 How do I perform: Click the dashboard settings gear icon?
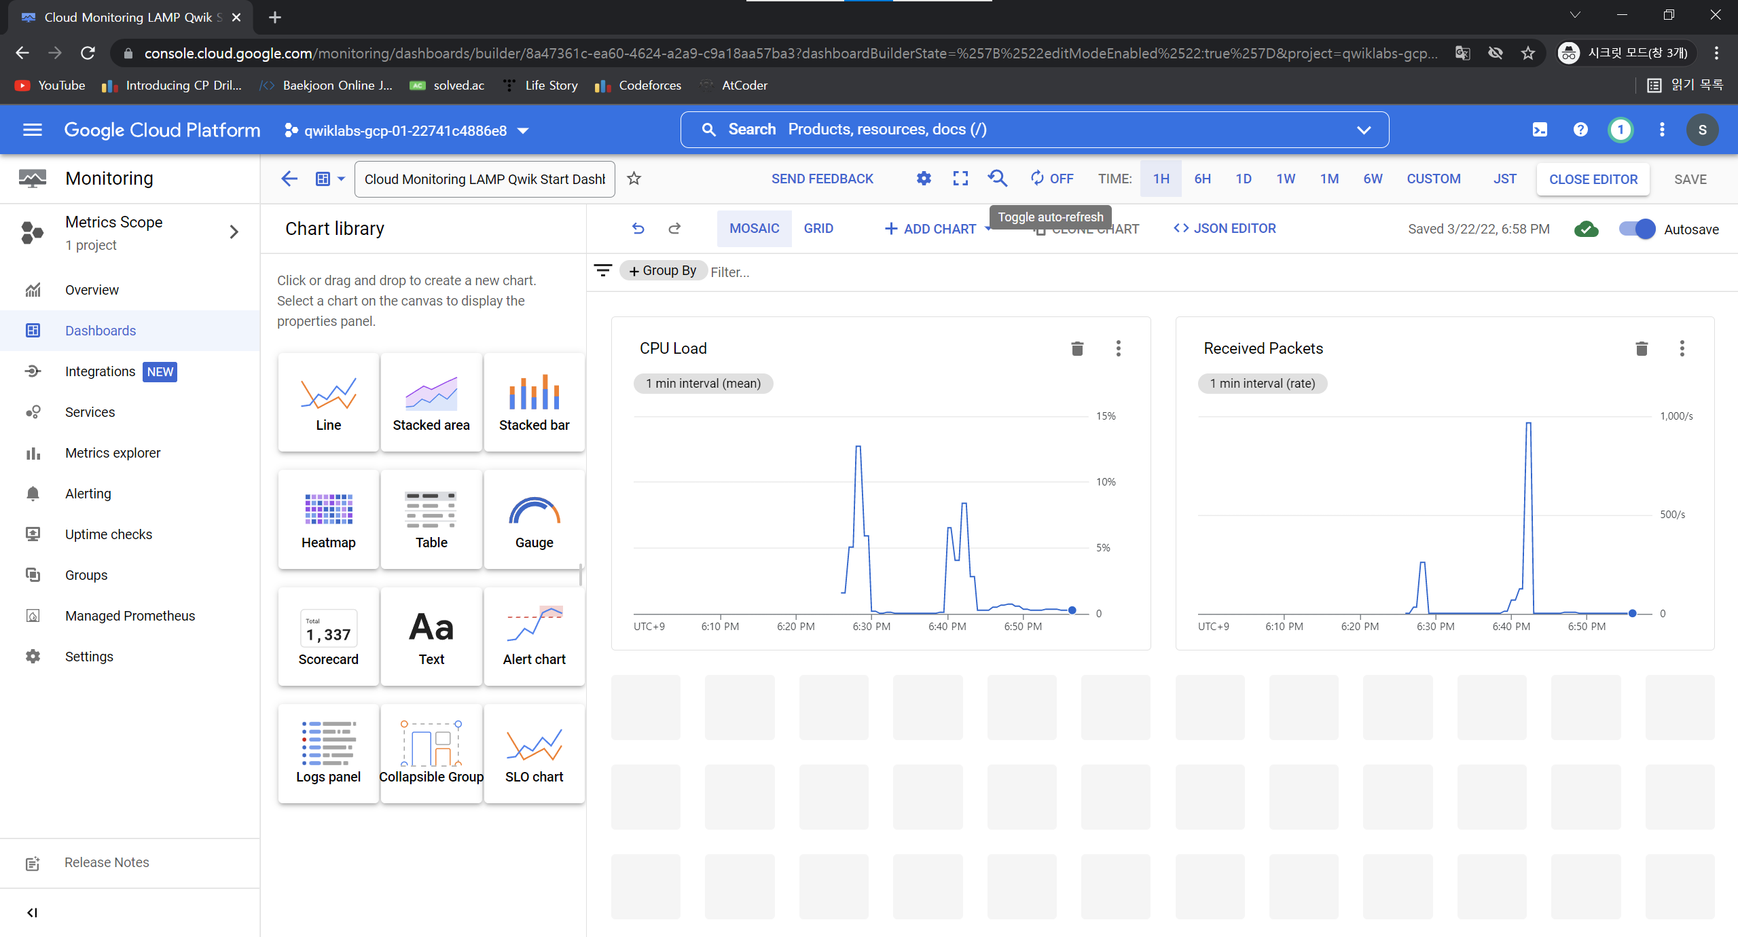click(x=924, y=179)
